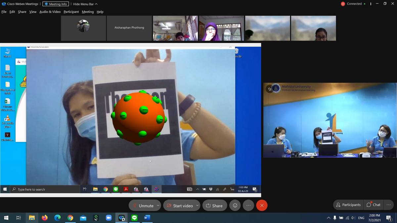The width and height of the screenshot is (397, 223).
Task: Open Firefox from the Windows taskbar
Action: (45, 218)
